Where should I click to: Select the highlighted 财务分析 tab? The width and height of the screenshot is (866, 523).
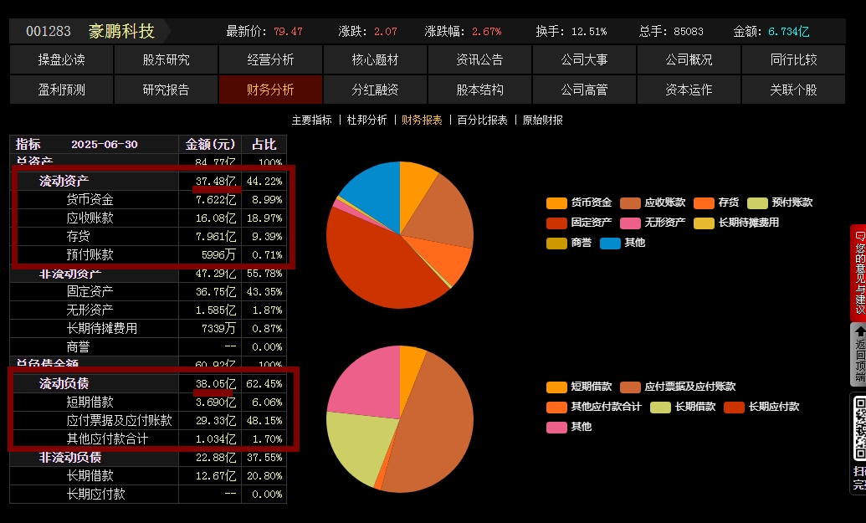[270, 90]
